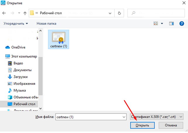Click the navigation pane vertical scrollbar
188x133 pixels.
coord(41,73)
